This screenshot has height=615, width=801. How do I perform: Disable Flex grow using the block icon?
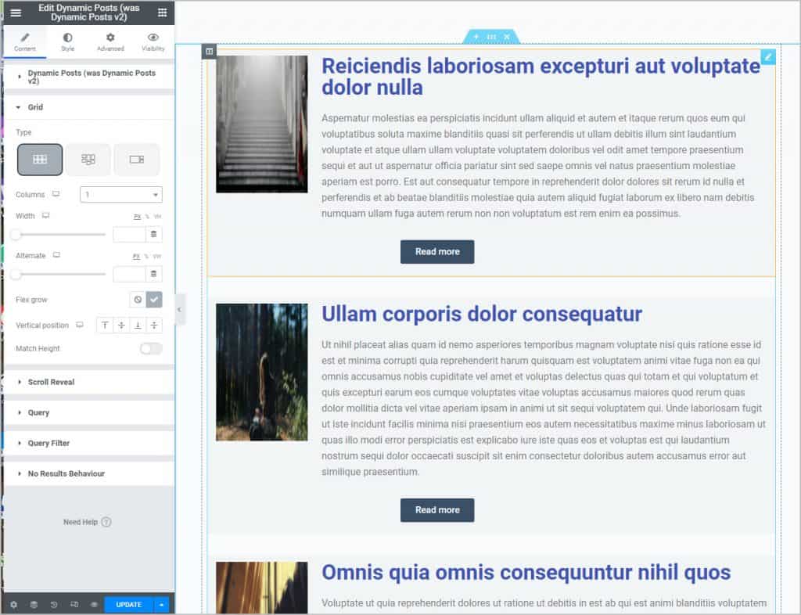[138, 300]
